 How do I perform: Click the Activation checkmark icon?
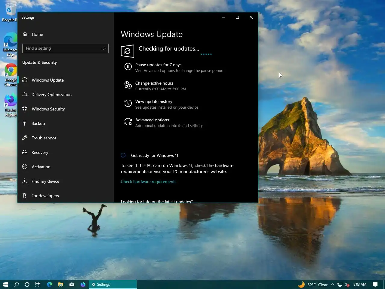[25, 167]
